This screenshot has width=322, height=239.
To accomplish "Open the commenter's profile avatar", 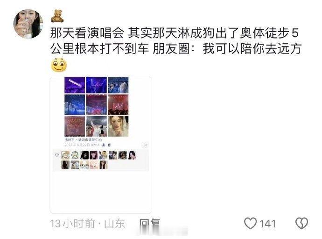I will 28,24.
